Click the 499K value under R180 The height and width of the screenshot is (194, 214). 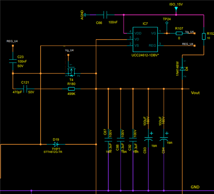coord(71,94)
